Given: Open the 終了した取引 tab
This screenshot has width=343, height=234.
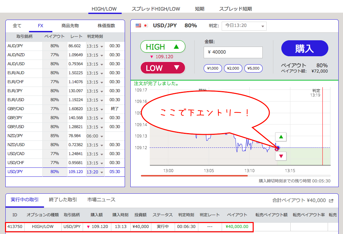Looking at the screenshot, I should pyautogui.click(x=63, y=200).
